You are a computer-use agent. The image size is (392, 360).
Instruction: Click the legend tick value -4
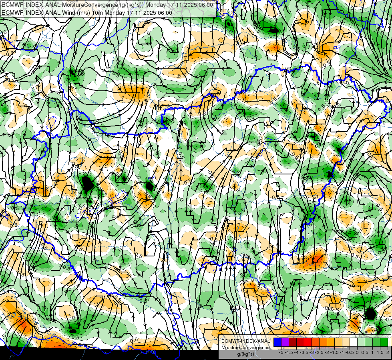click(x=296, y=352)
